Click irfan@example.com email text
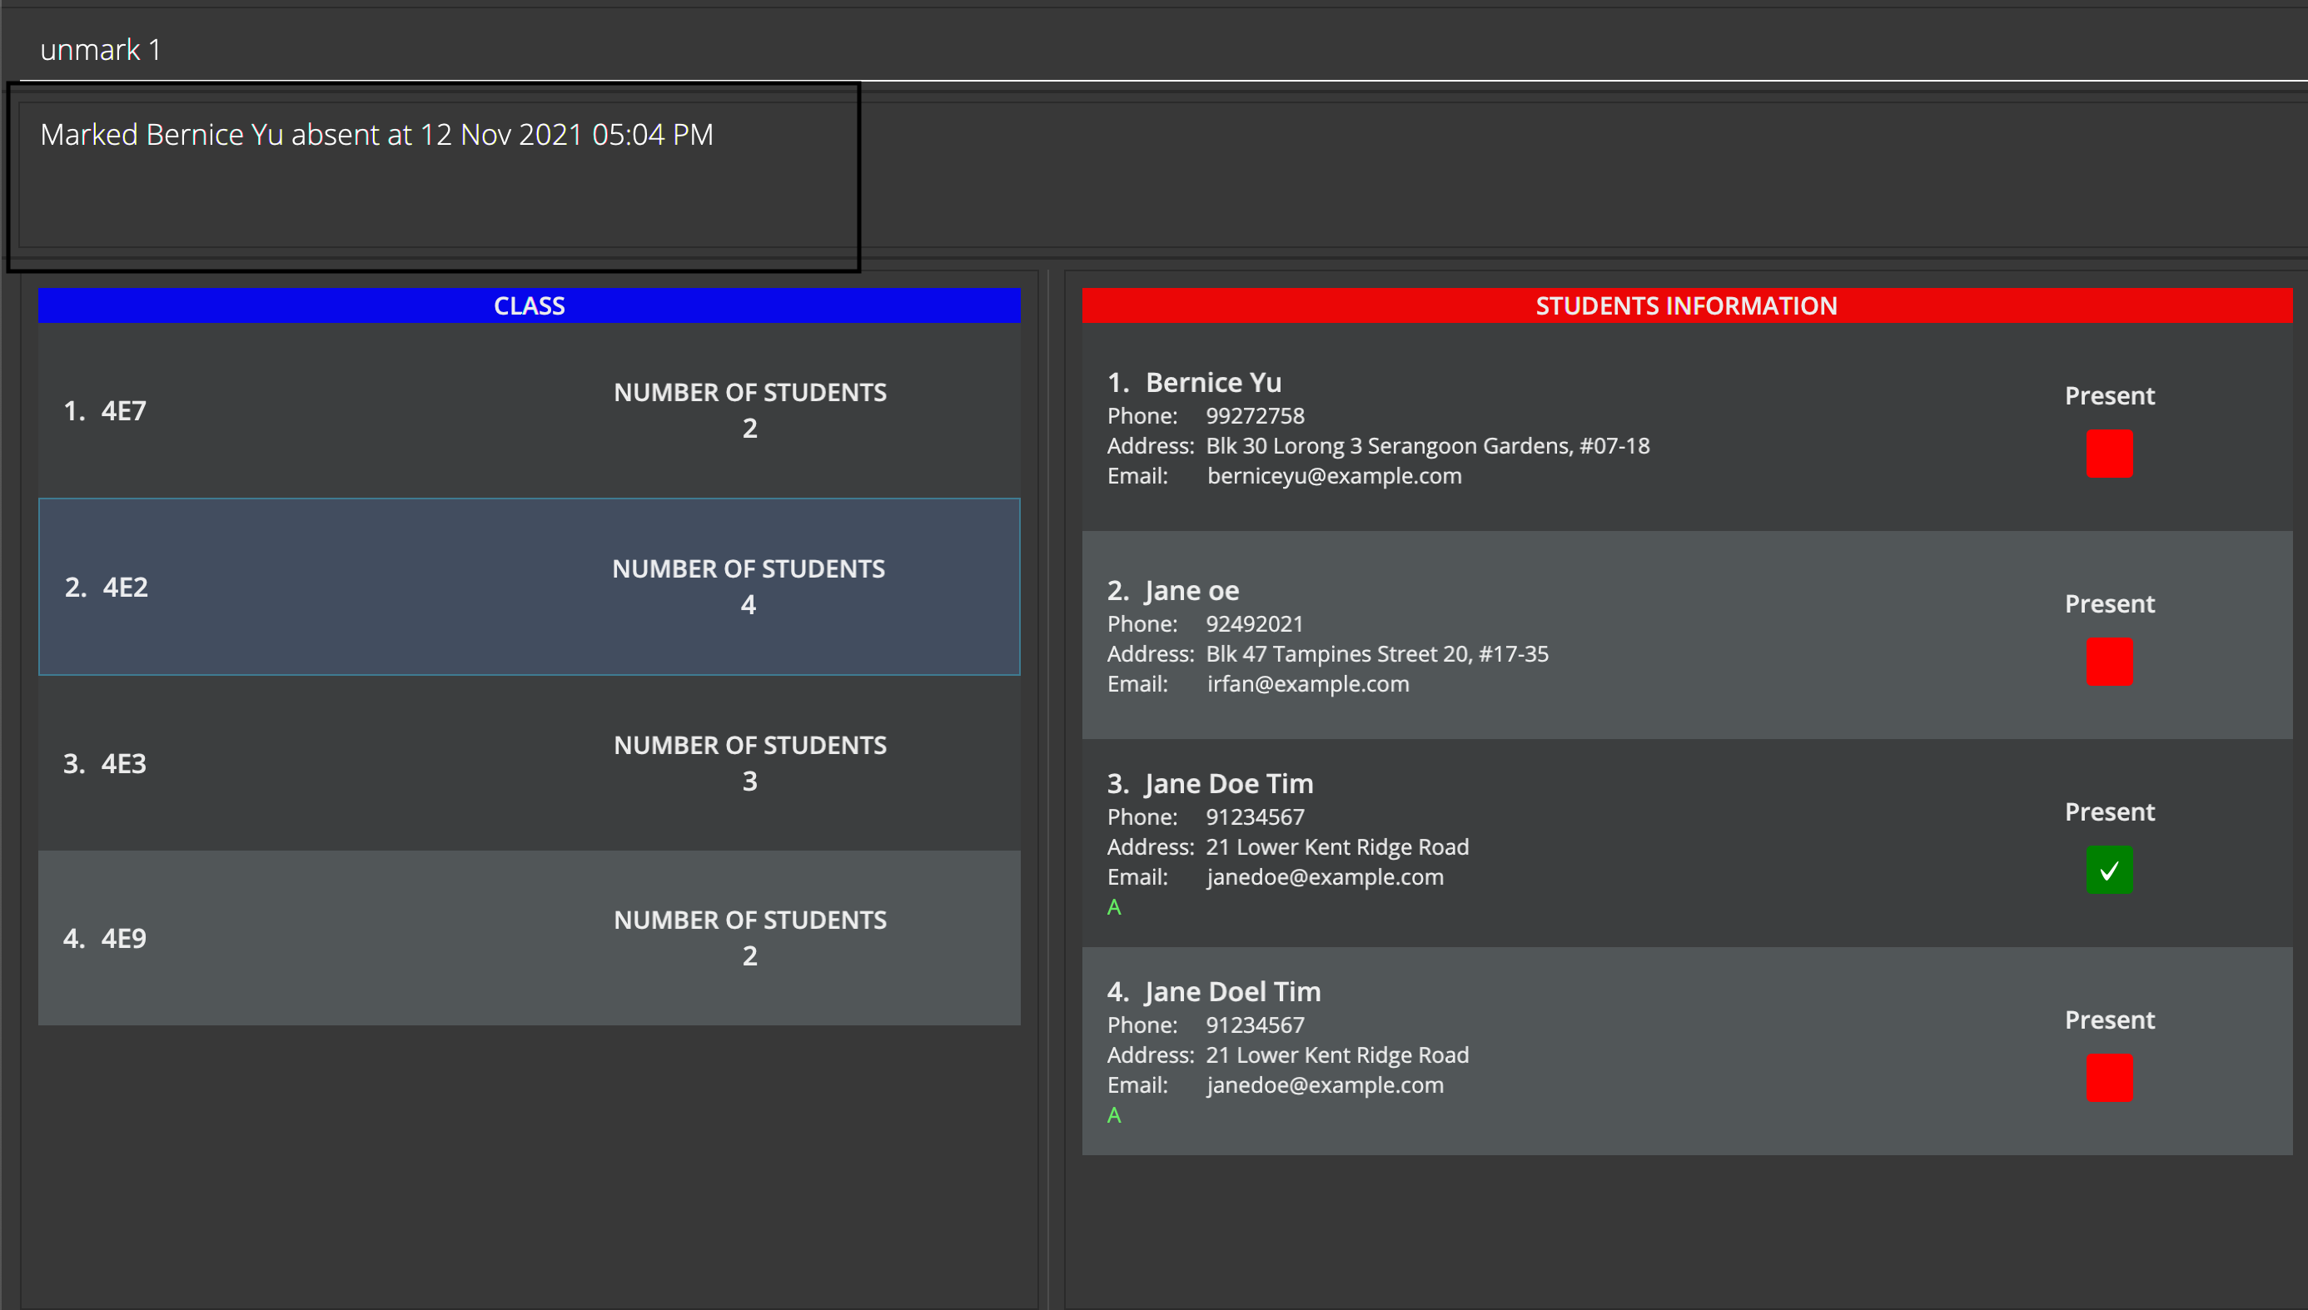Image resolution: width=2308 pixels, height=1310 pixels. point(1307,684)
